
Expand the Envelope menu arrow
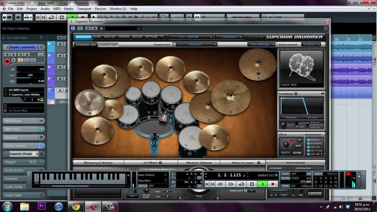click(x=296, y=94)
